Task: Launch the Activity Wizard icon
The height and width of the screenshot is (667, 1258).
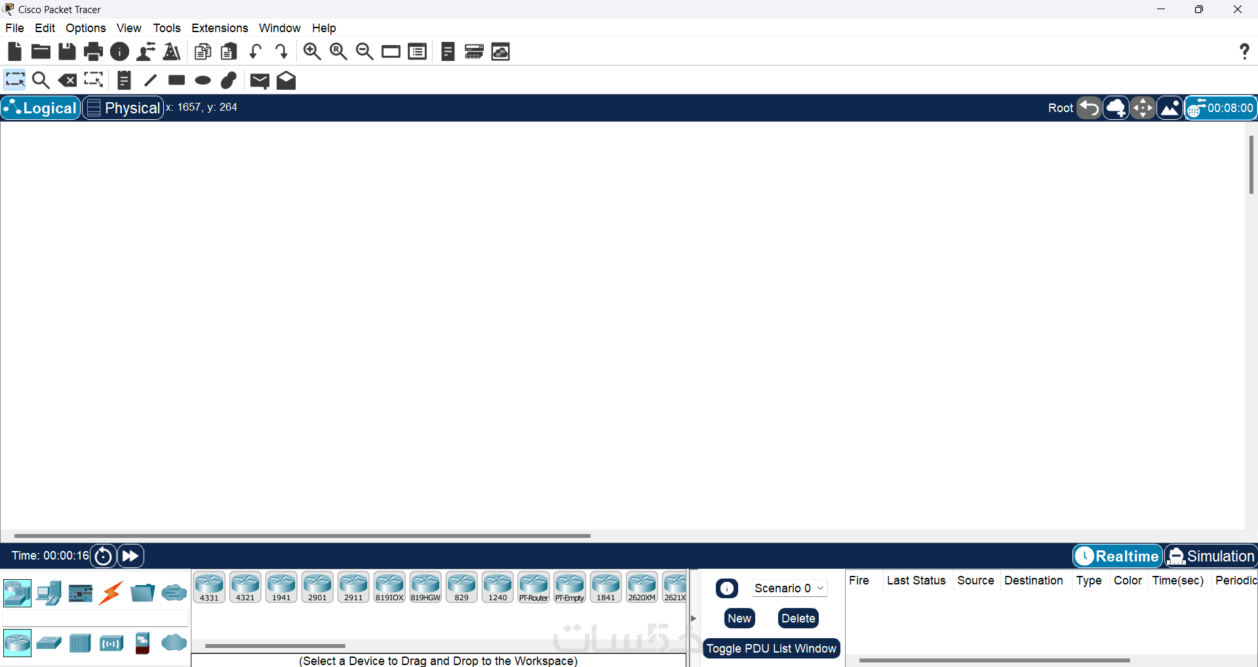Action: (172, 51)
